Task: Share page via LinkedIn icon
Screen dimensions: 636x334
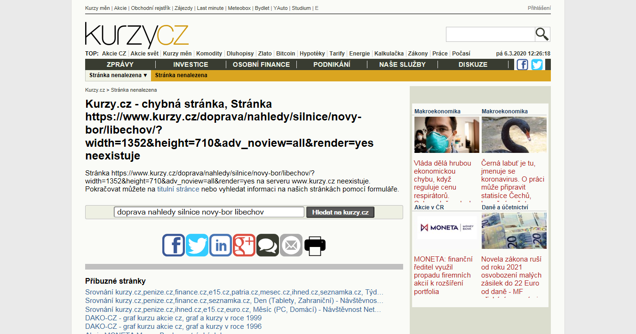Action: pyautogui.click(x=221, y=245)
